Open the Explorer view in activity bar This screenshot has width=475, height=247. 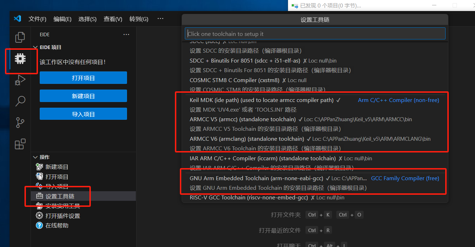(20, 37)
